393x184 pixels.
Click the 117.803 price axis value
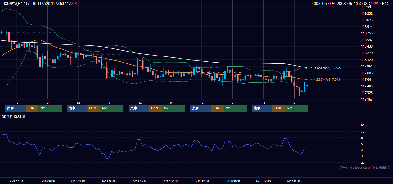(367, 73)
